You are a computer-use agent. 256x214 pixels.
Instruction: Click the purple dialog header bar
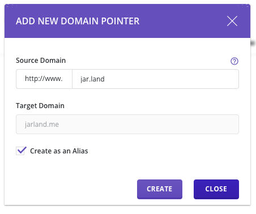(127, 21)
